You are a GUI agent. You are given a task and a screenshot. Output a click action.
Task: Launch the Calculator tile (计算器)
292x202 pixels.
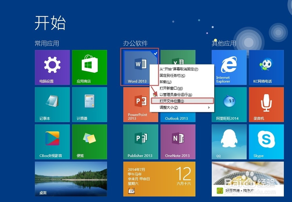pos(90,105)
